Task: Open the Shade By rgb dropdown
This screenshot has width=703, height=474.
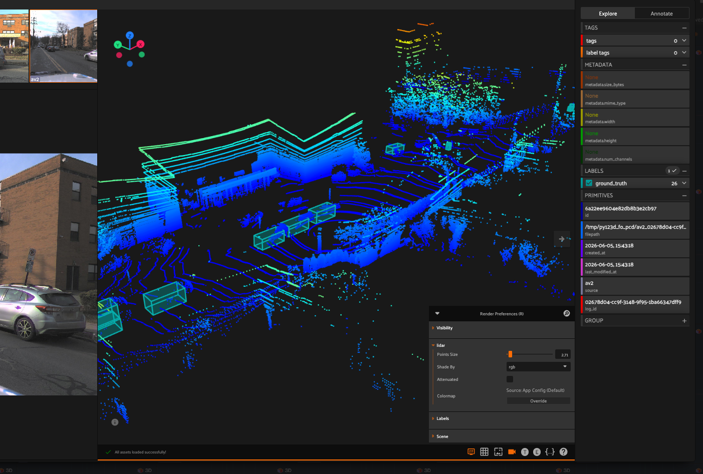Action: (538, 367)
